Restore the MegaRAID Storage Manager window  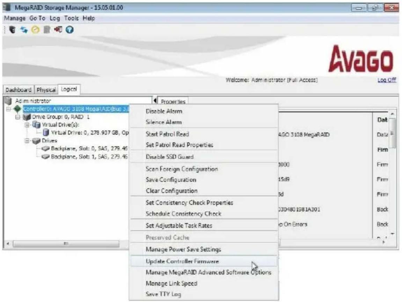coord(375,8)
